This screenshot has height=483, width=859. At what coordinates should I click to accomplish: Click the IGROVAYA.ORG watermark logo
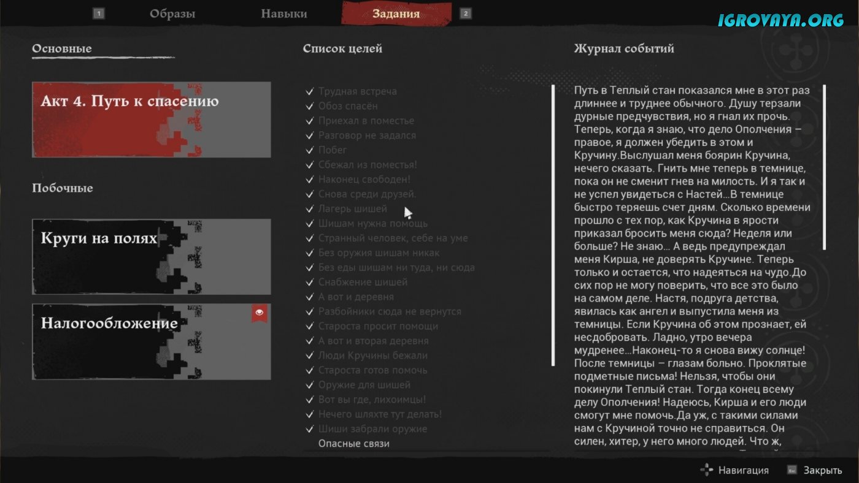point(780,20)
